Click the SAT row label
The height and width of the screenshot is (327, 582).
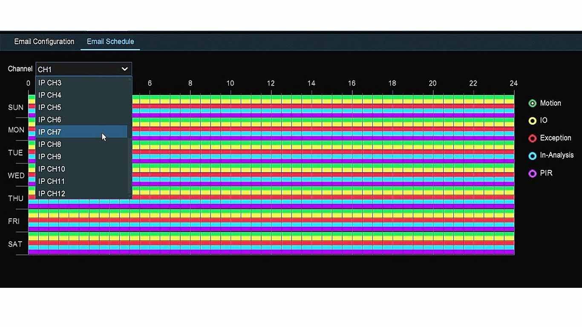[15, 244]
